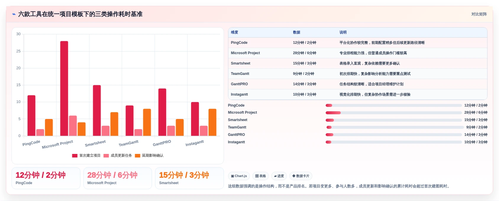Click Smartsheet's pink 成员更新任务 bar
The image size is (499, 201).
(x=106, y=131)
